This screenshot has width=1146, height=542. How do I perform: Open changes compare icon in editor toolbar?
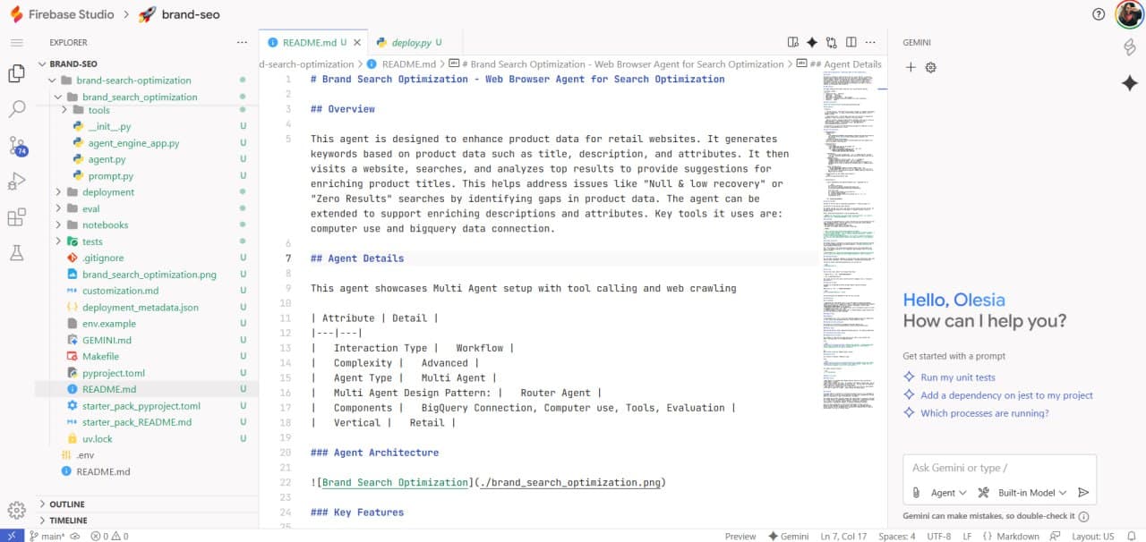click(832, 42)
